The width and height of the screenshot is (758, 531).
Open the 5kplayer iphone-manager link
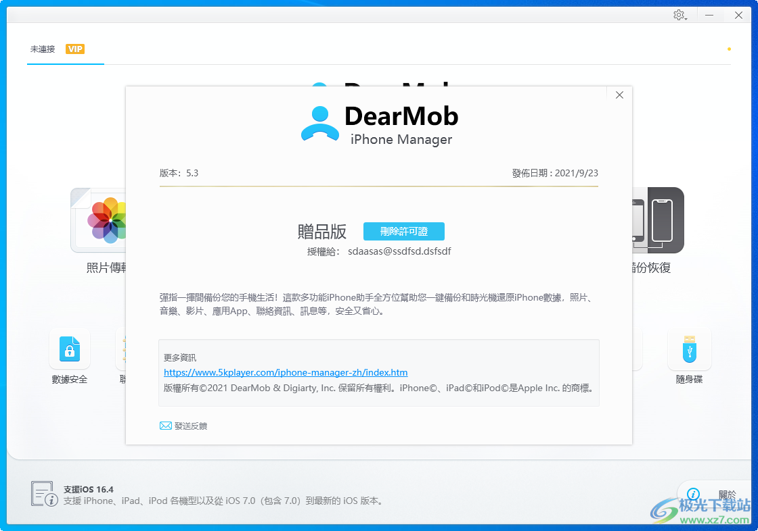coord(286,372)
